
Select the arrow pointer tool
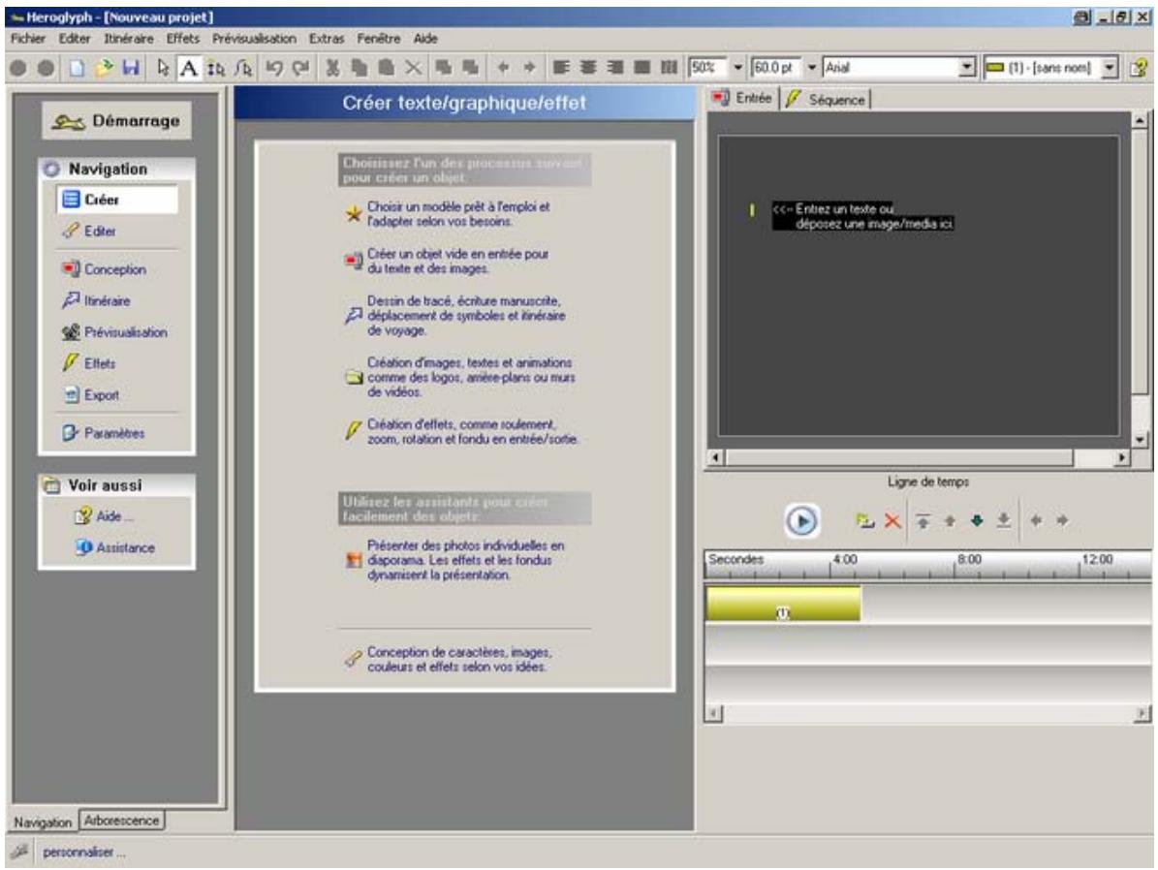click(x=163, y=68)
